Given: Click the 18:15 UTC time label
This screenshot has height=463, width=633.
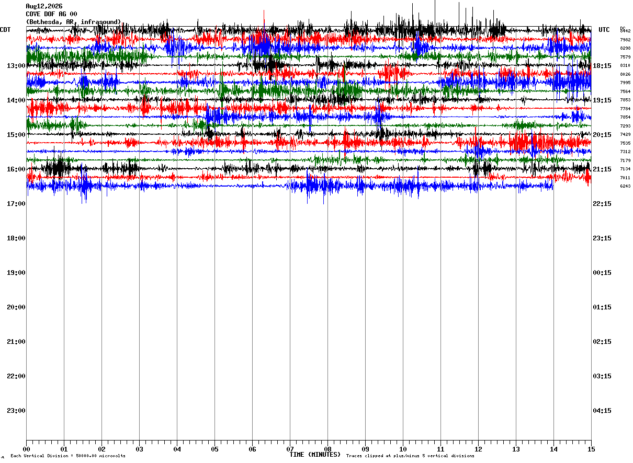Looking at the screenshot, I should click(x=602, y=66).
